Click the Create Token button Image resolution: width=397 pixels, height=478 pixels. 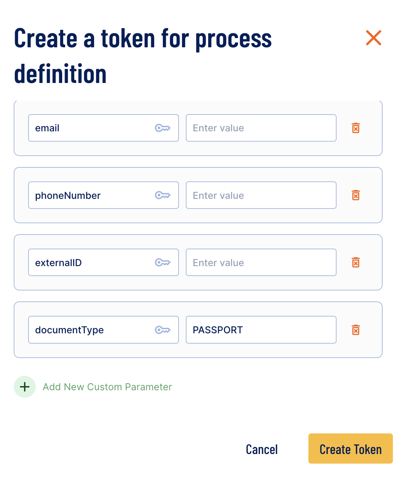(350, 449)
